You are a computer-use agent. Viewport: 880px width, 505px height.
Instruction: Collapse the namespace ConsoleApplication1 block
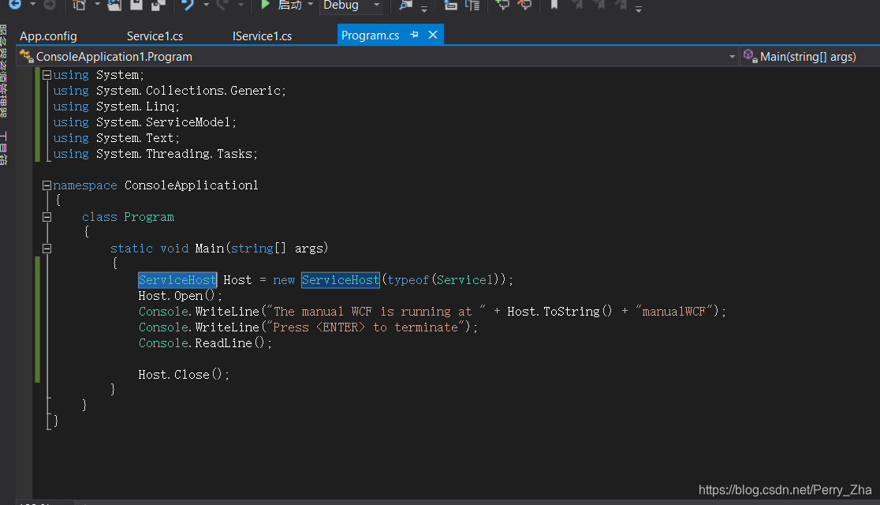point(47,185)
